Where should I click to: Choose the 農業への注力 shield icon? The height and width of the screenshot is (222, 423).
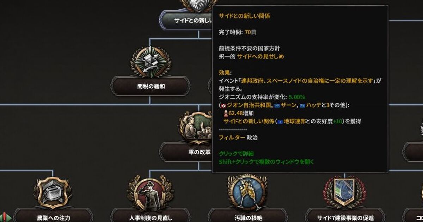click(x=53, y=193)
